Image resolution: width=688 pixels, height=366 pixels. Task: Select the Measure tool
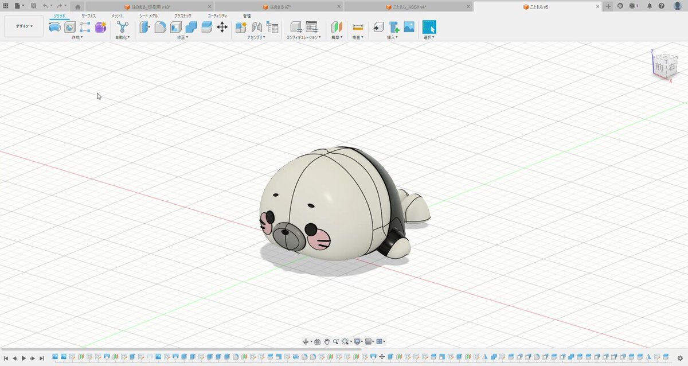[x=358, y=27]
